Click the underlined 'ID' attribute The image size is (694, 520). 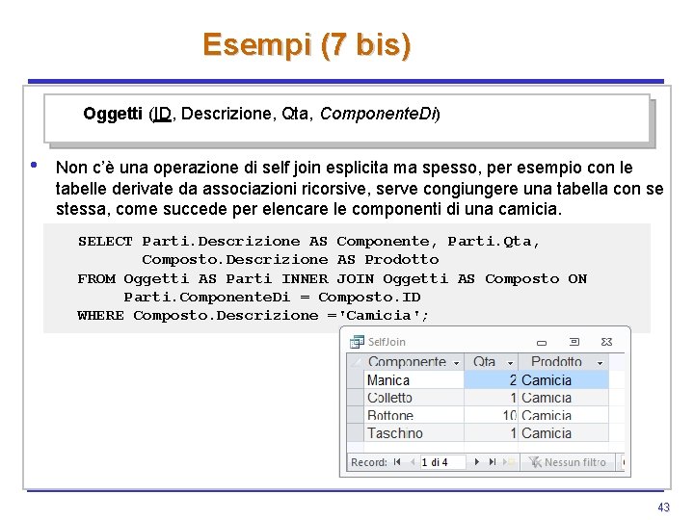(162, 114)
